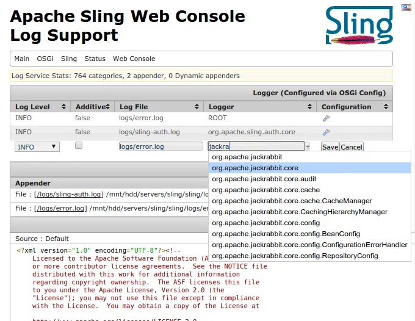Open the OSGi menu
The width and height of the screenshot is (415, 321).
tap(45, 59)
